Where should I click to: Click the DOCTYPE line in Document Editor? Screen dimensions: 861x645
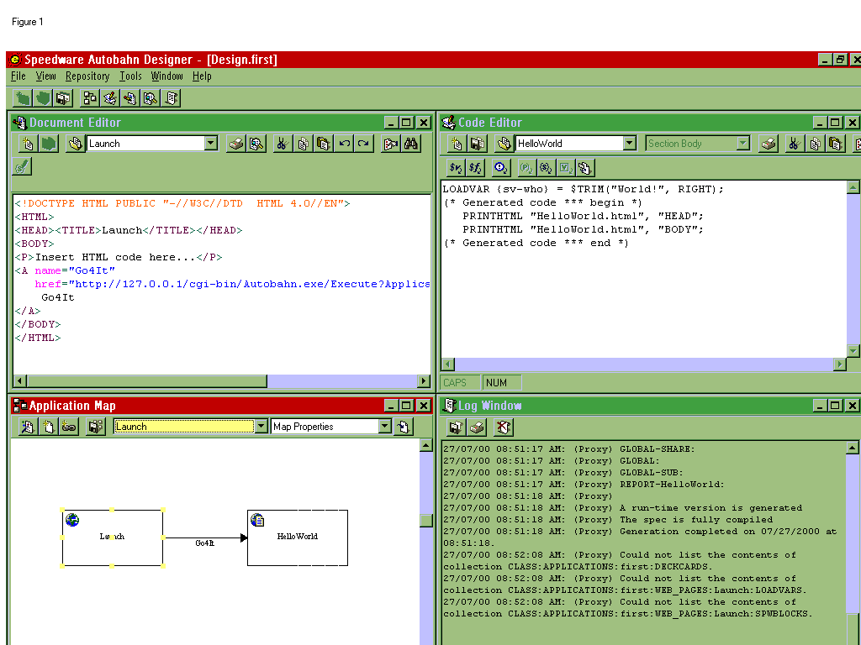point(182,203)
